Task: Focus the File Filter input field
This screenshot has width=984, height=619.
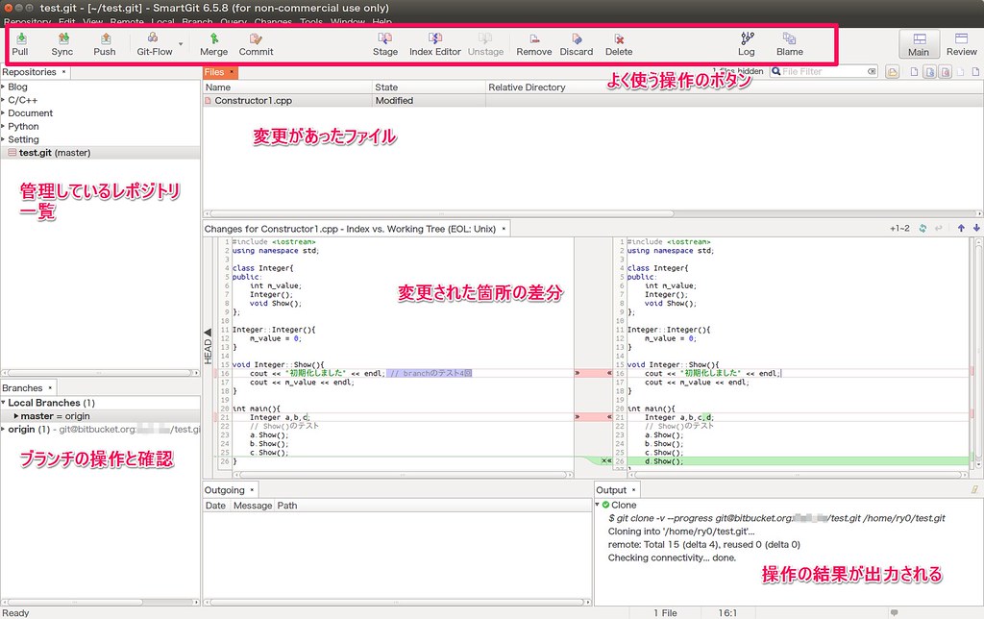Action: point(824,71)
